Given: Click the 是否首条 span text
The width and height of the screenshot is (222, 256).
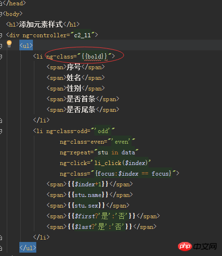Looking at the screenshot, I should (81, 99).
